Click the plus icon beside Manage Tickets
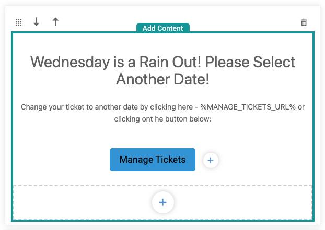This screenshot has height=230, width=325. point(211,160)
